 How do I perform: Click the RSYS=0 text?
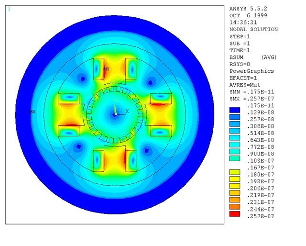240,64
